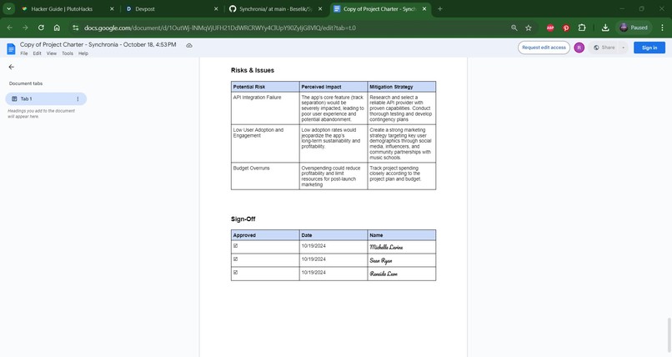Screen dimensions: 672x357
Task: Close the Synchronia GitHub tab
Action: 320,9
